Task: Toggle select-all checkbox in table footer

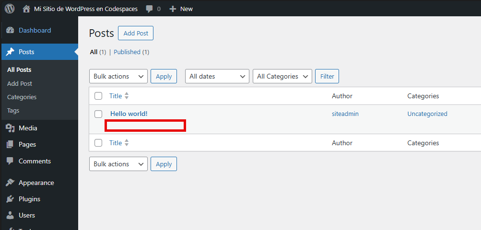Action: coord(98,143)
